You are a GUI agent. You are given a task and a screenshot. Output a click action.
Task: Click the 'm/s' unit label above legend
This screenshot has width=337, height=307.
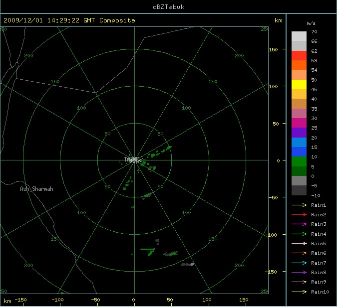click(x=311, y=23)
